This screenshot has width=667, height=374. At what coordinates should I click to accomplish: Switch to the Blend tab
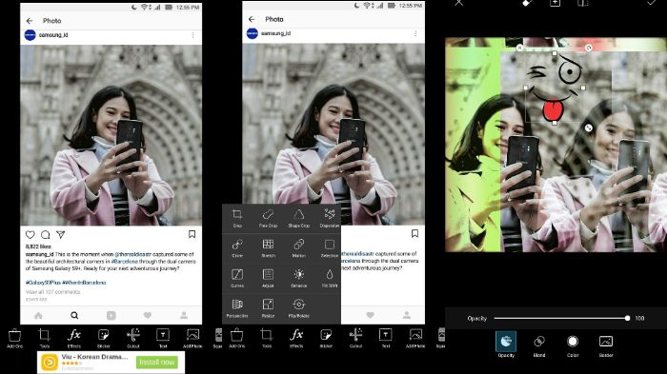(539, 346)
